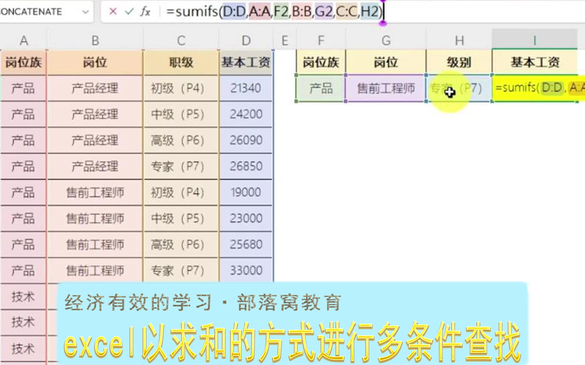Click the yellow sumifs formula cell

coord(538,89)
